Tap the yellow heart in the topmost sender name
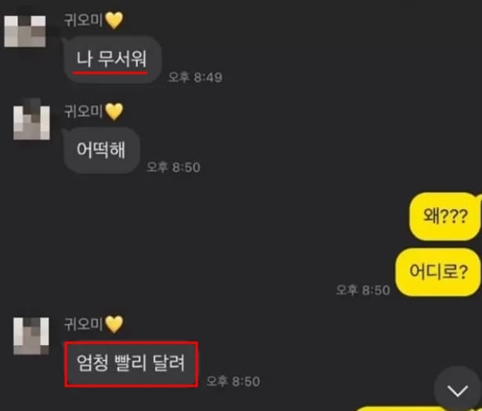Viewport: 482px width, 411px height. (x=114, y=20)
